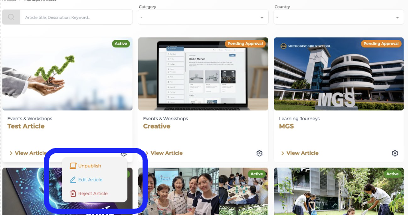Focus the article title search field
408x215 pixels.
[x=76, y=18]
